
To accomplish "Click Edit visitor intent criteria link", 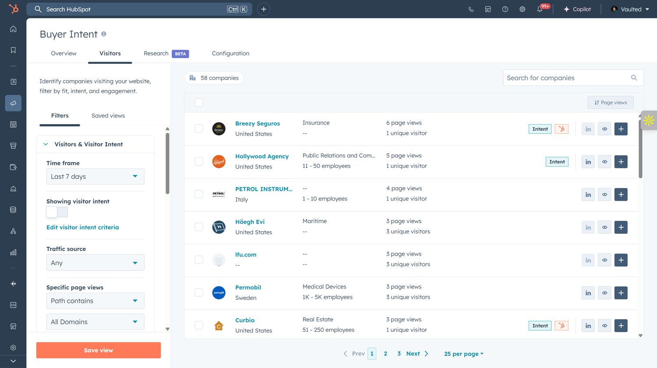I will 83,227.
